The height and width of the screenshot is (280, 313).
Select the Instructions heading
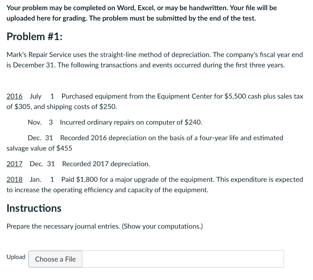[34, 208]
